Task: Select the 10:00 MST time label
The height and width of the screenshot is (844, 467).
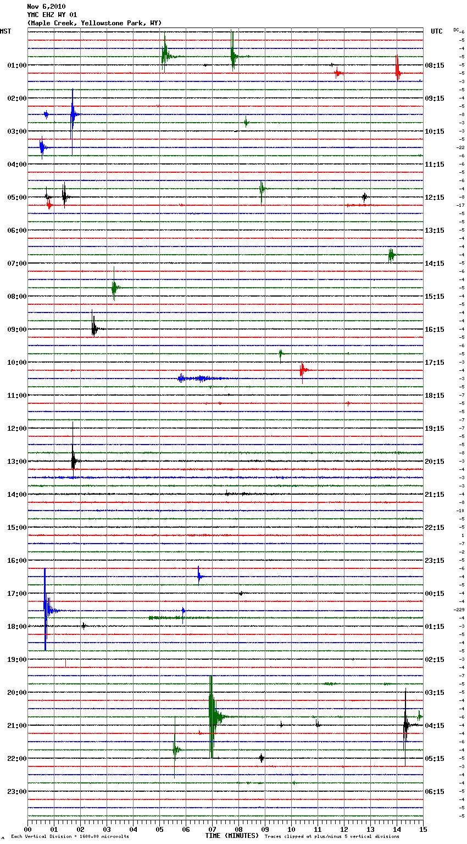Action: (17, 363)
